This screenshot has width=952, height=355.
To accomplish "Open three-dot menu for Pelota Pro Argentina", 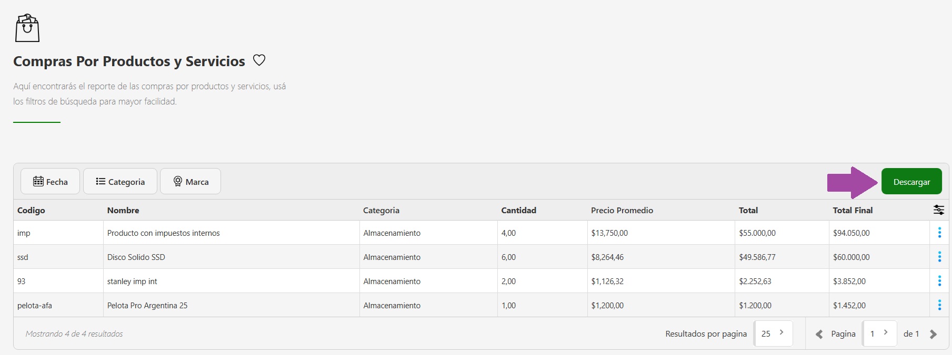I will 939,305.
